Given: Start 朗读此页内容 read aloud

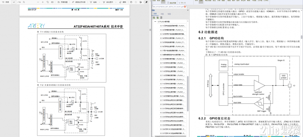Looking at the screenshot, I should pyautogui.click(x=79, y=2).
